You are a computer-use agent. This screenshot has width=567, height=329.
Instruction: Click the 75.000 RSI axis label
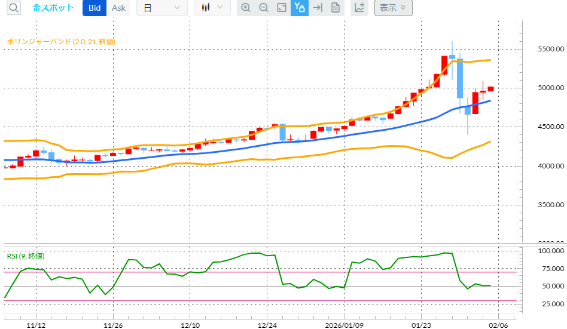pyautogui.click(x=553, y=269)
